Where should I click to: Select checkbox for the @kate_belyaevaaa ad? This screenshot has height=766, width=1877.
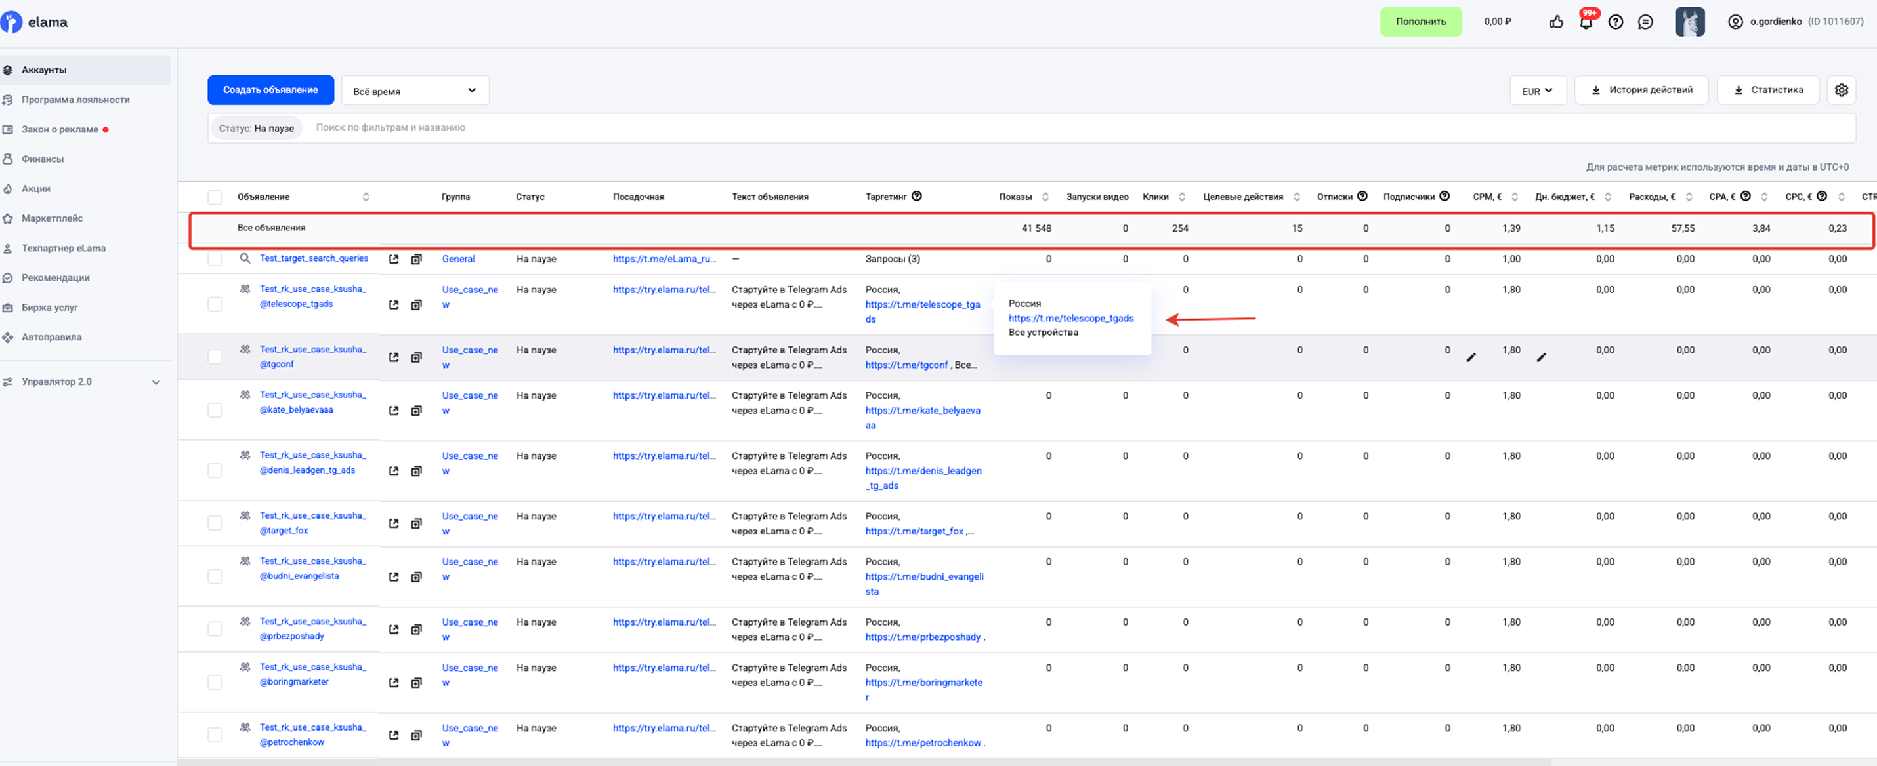pos(215,411)
